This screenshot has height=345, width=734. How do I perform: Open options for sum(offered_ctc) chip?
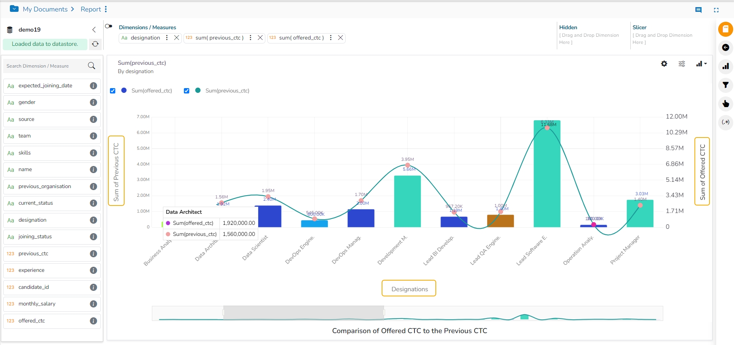pos(331,38)
